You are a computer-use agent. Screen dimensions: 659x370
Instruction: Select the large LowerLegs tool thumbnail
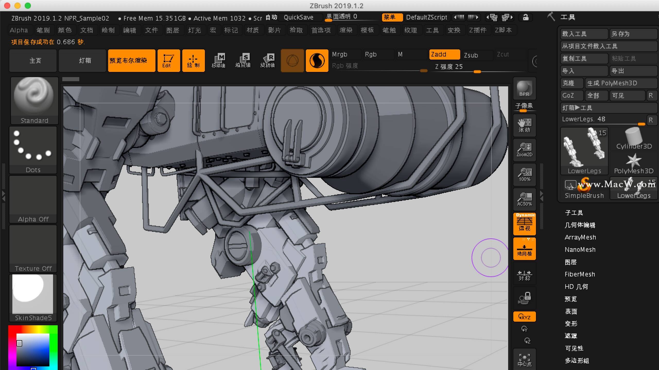584,151
